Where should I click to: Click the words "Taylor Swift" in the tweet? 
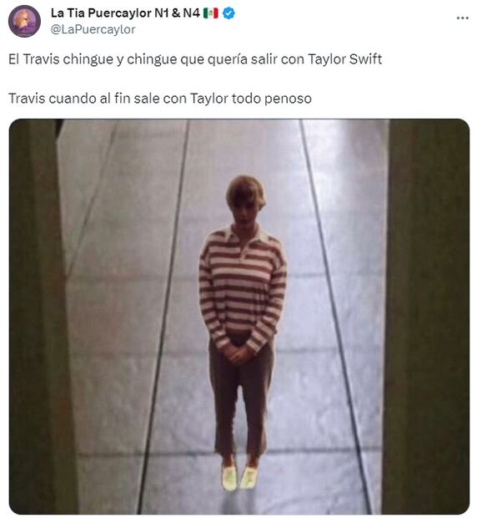coord(344,59)
